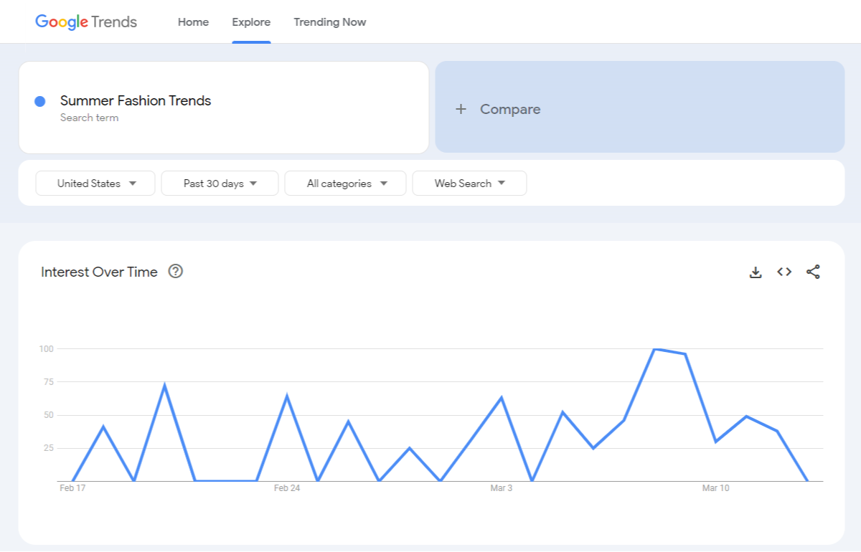Click the Summer Fashion Trends search term
The width and height of the screenshot is (861, 552).
[136, 100]
